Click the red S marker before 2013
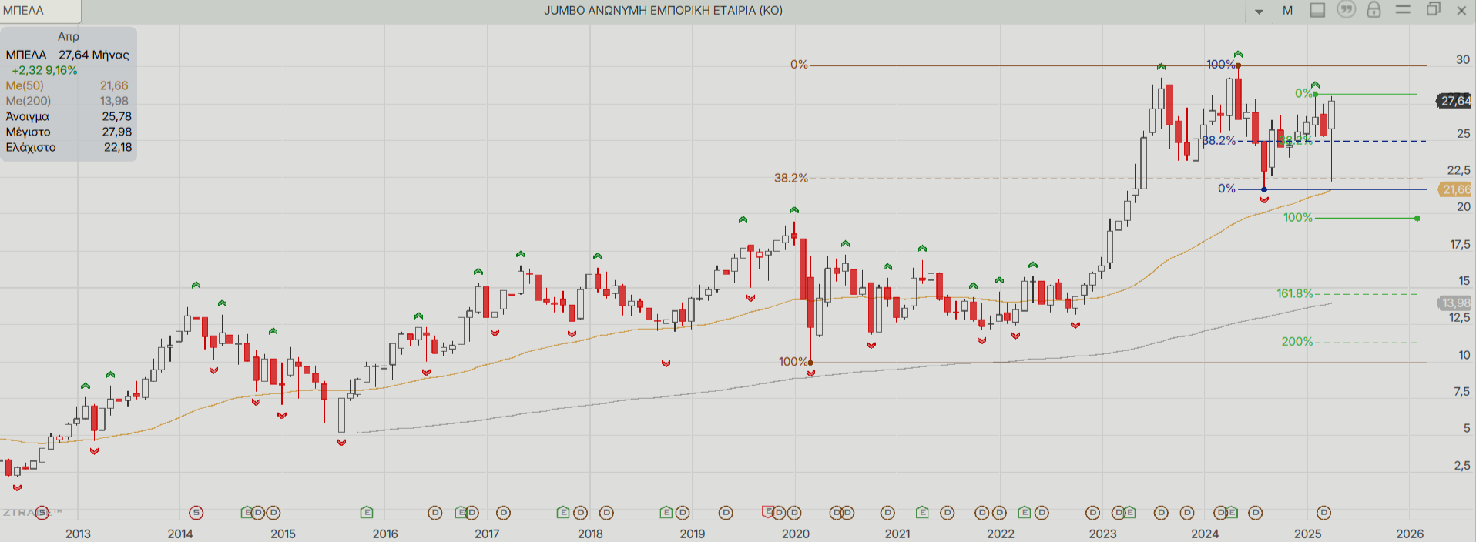1476x542 pixels. point(42,513)
